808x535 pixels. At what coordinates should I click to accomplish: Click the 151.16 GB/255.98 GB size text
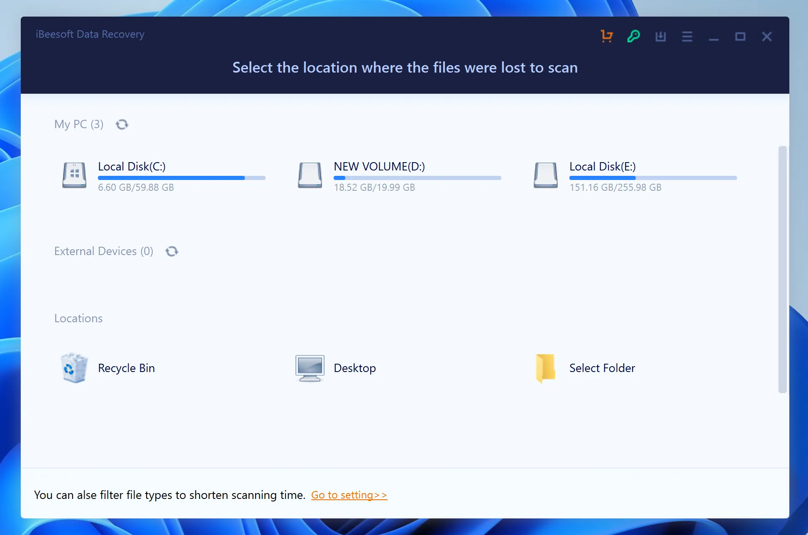coord(615,187)
